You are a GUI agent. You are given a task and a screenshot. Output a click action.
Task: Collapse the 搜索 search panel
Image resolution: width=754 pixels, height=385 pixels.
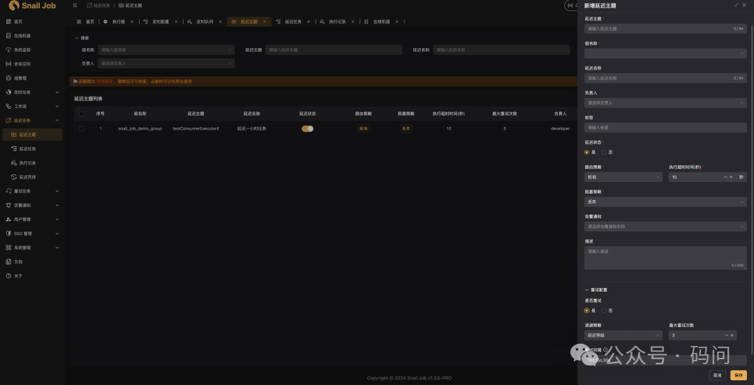pos(82,38)
